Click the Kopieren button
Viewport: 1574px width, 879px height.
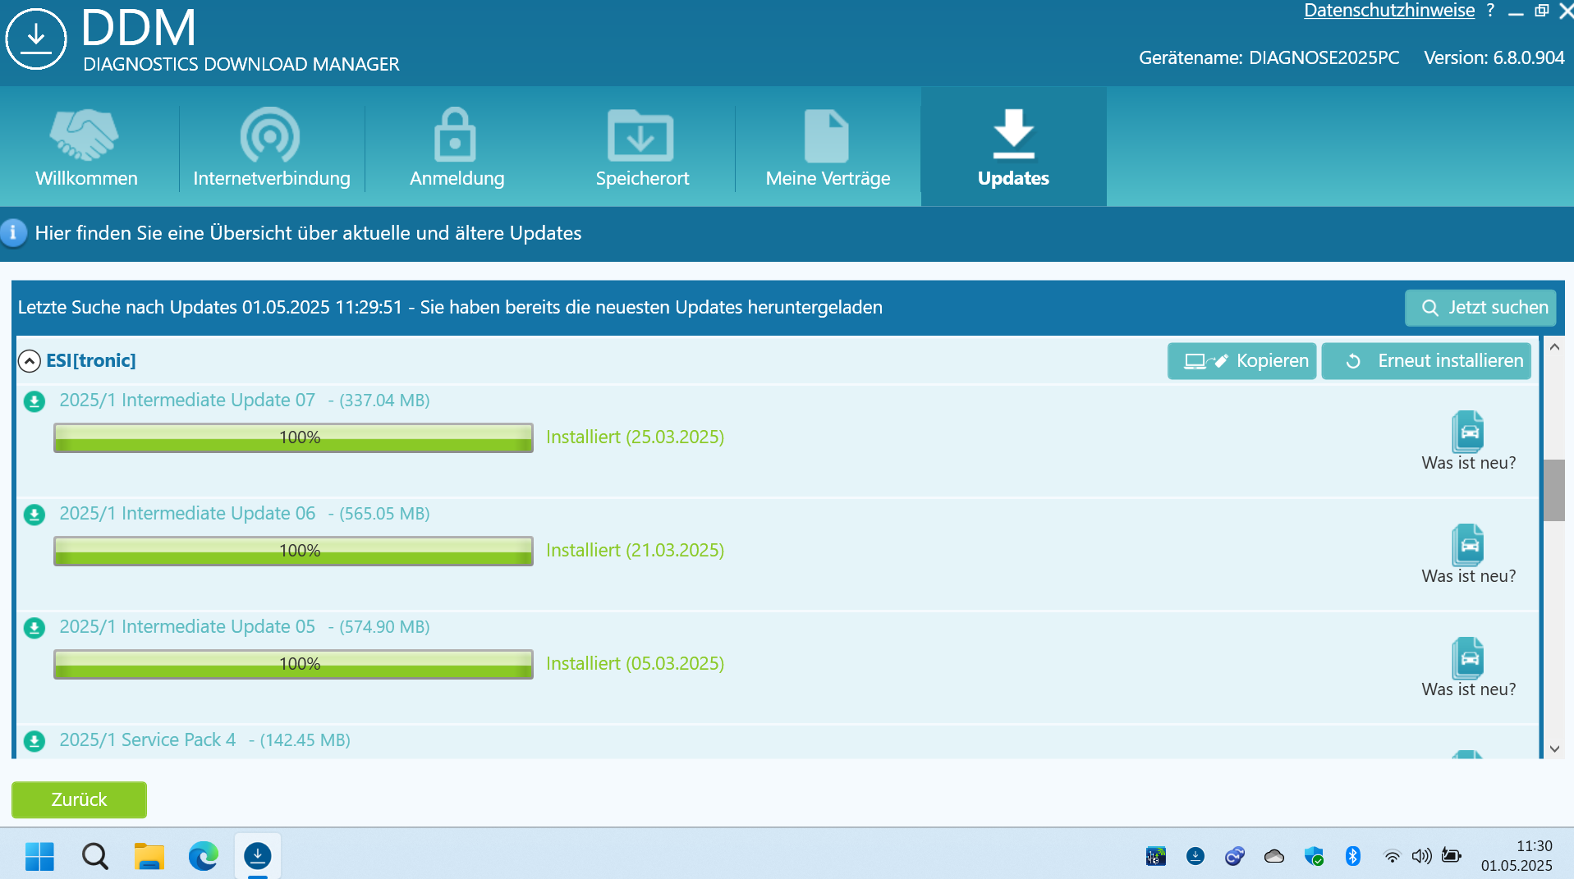pos(1241,361)
